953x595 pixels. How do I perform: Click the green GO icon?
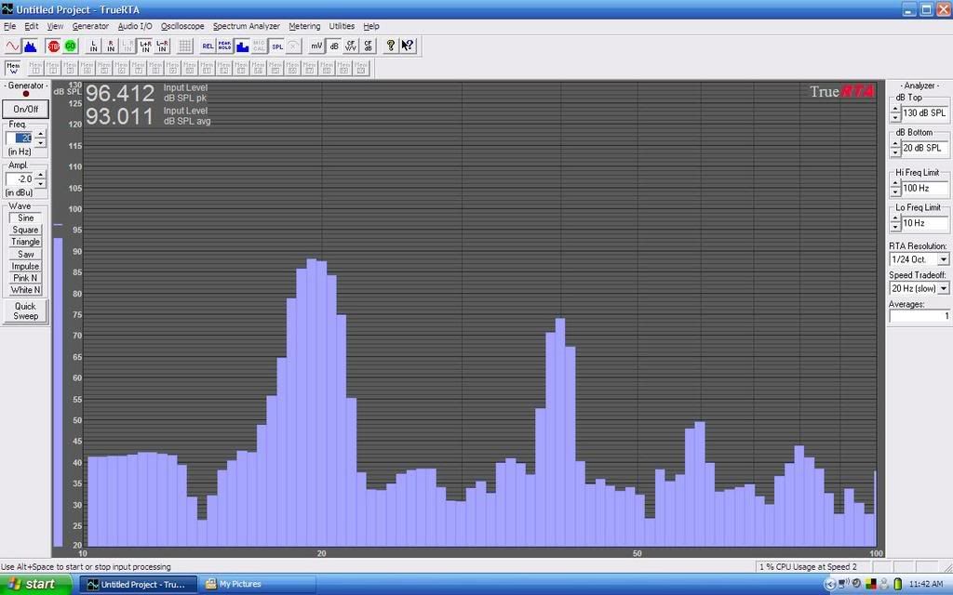coord(71,46)
